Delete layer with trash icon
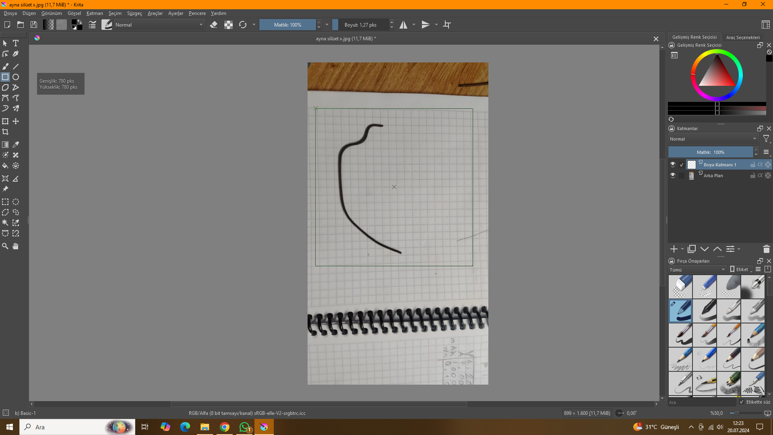 click(x=766, y=249)
